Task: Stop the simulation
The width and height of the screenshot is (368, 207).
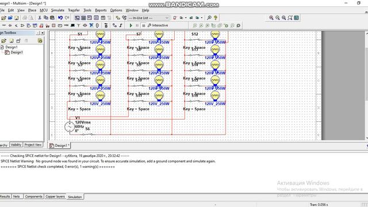Action: 144,25
